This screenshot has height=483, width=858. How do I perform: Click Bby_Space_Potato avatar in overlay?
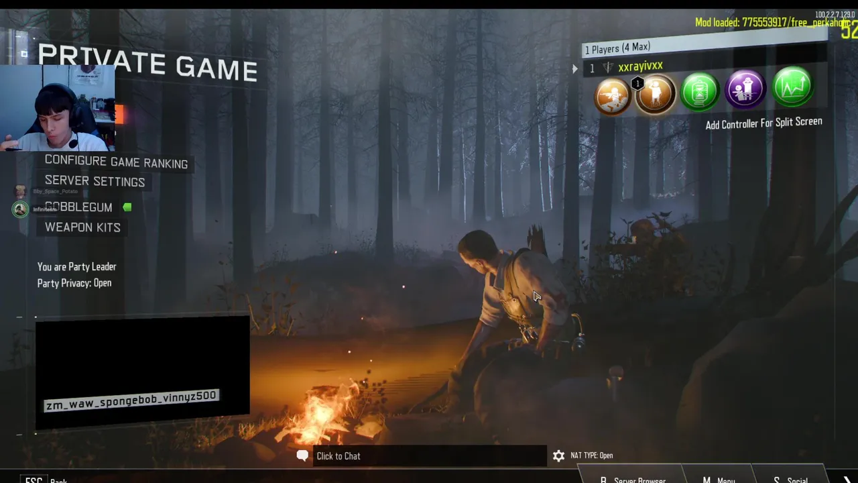(x=21, y=192)
